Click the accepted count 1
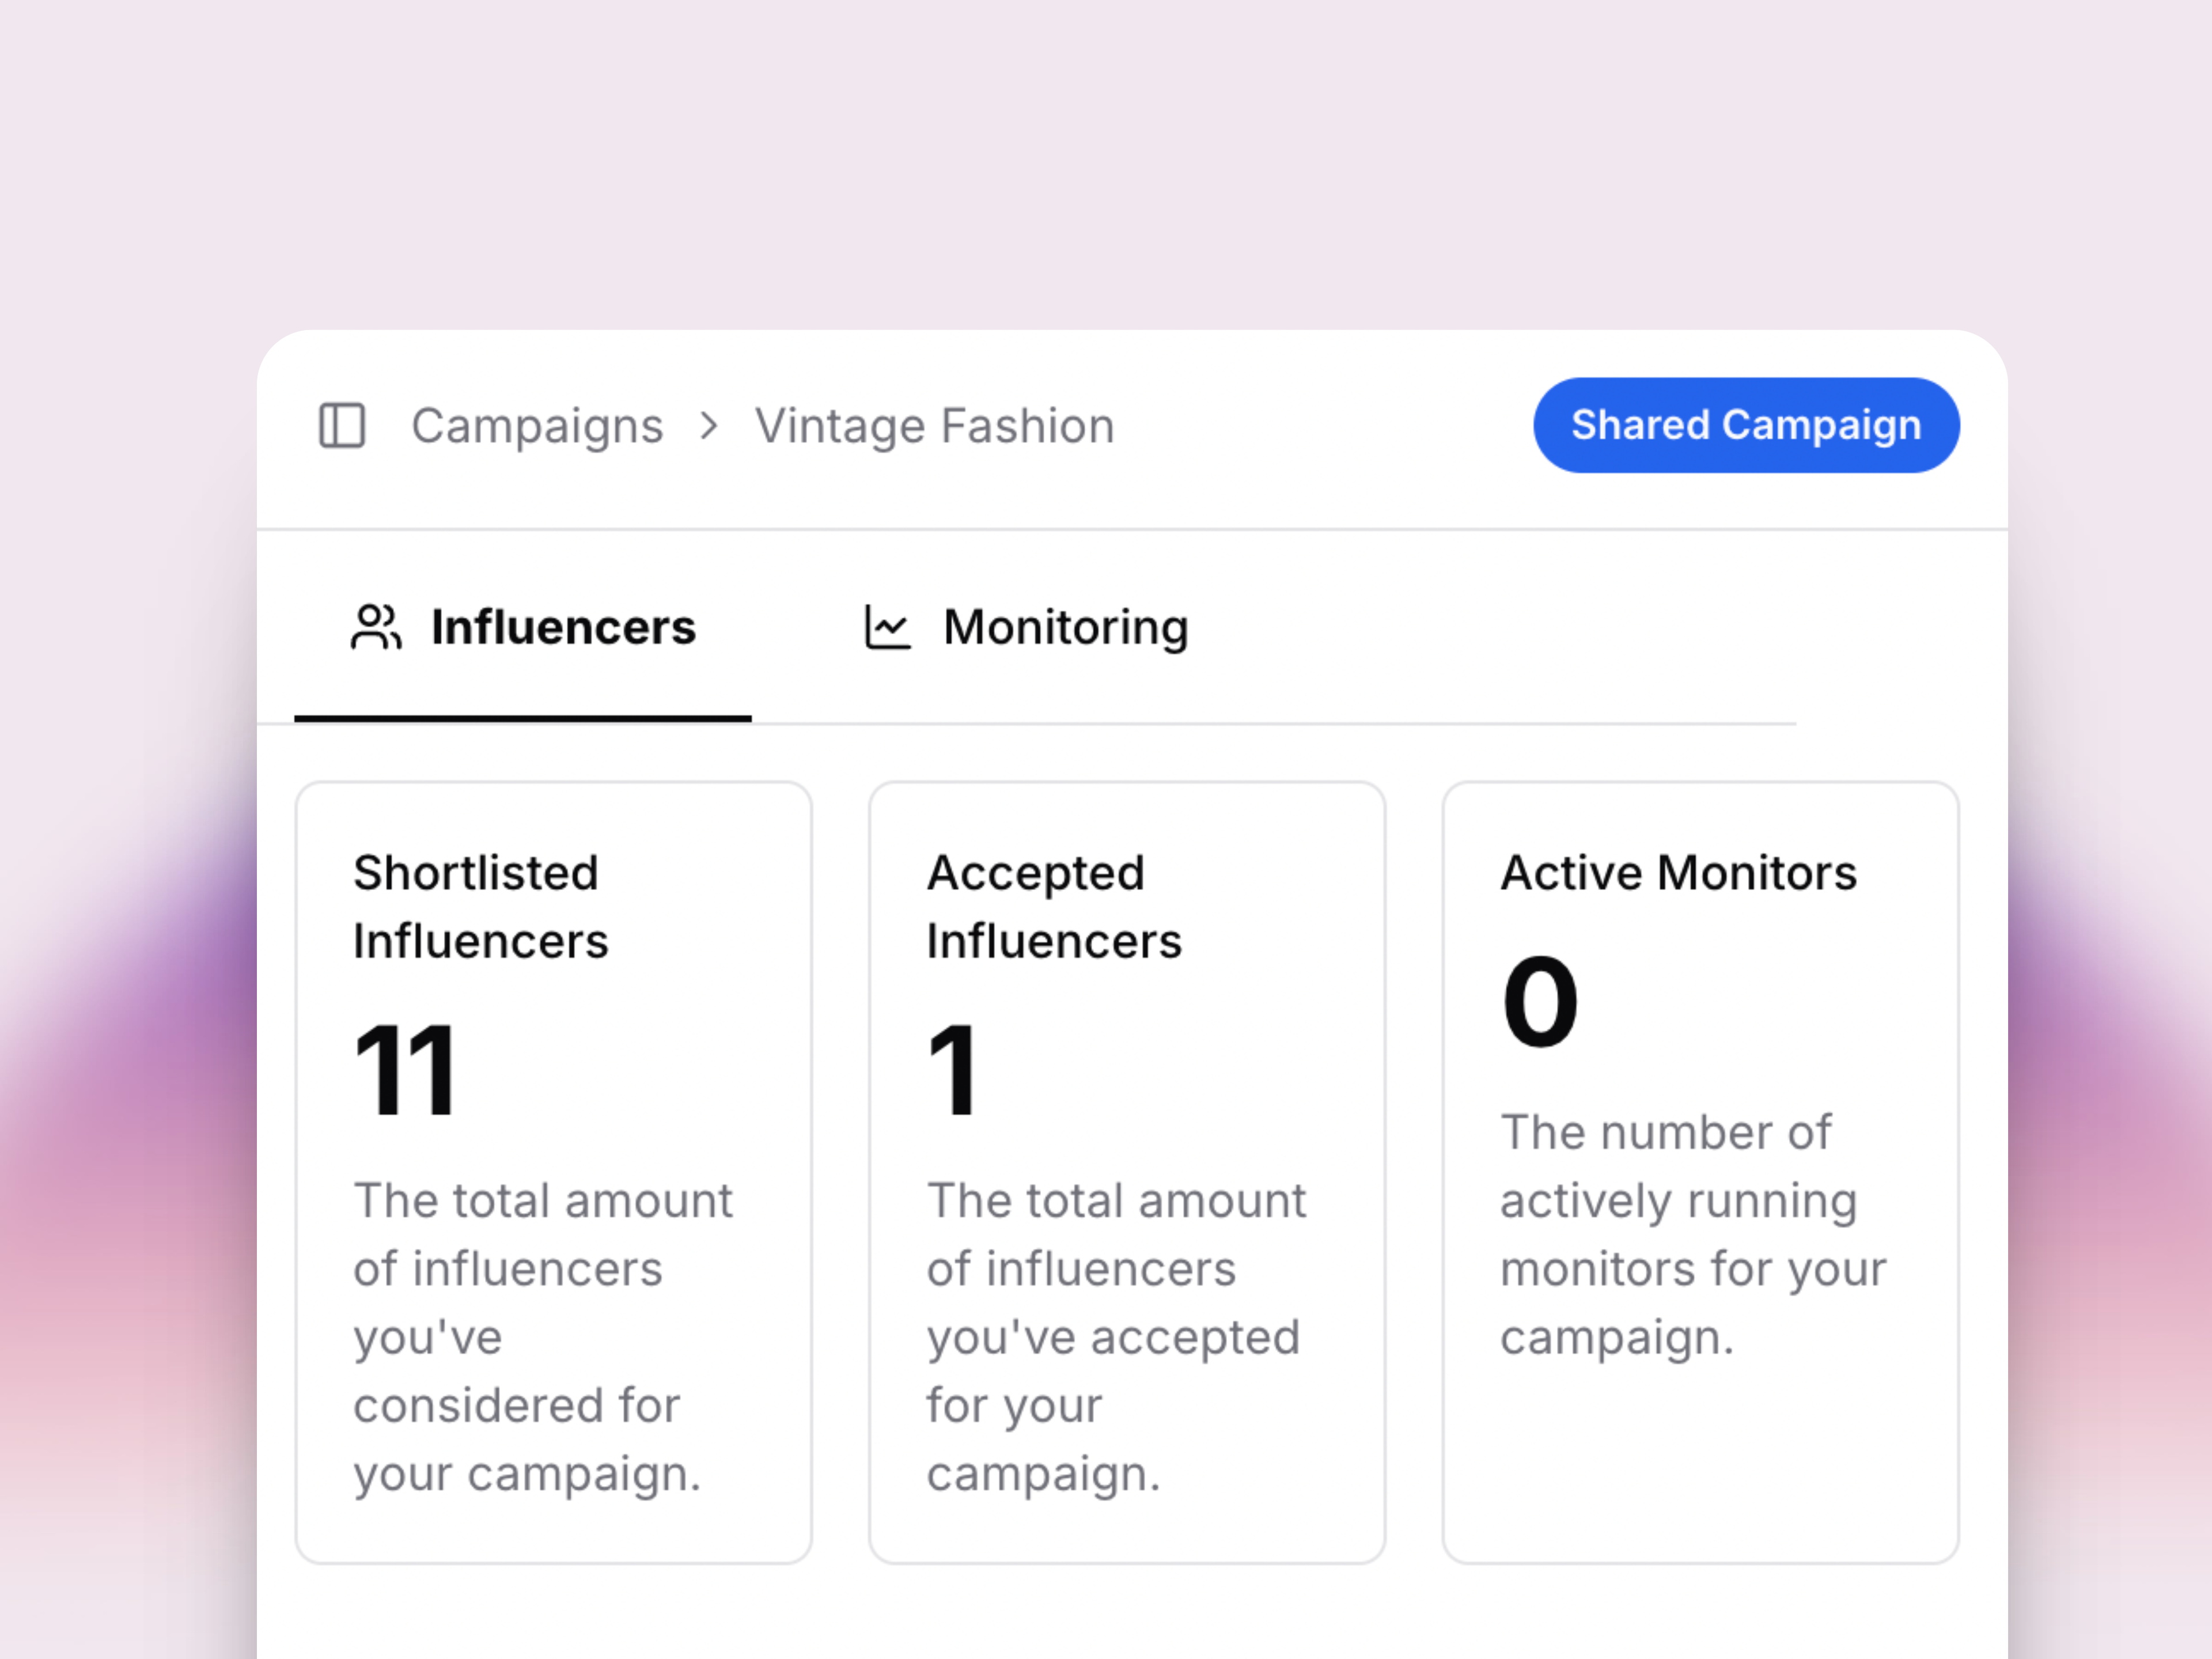2212x1659 pixels. pos(951,1070)
